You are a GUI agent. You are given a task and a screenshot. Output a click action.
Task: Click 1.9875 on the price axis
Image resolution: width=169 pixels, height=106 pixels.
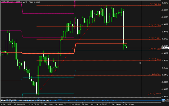[x=165, y=17]
